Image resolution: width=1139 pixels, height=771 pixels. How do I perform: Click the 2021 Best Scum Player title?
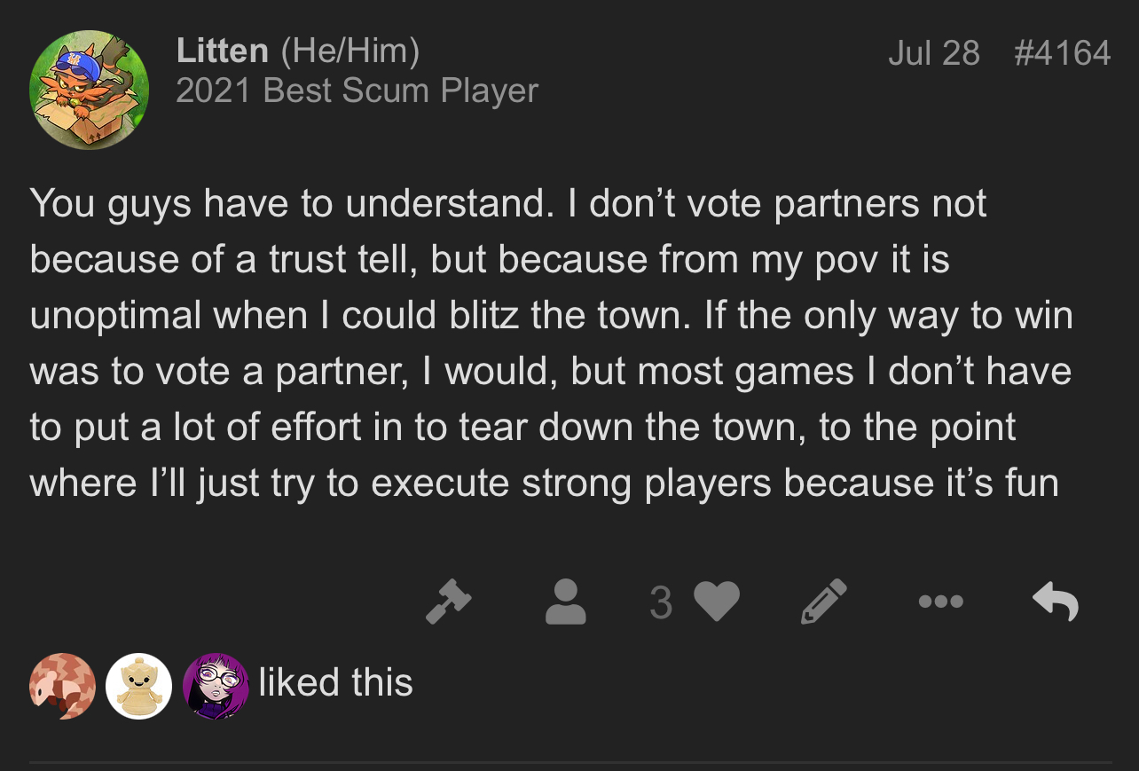tap(357, 90)
